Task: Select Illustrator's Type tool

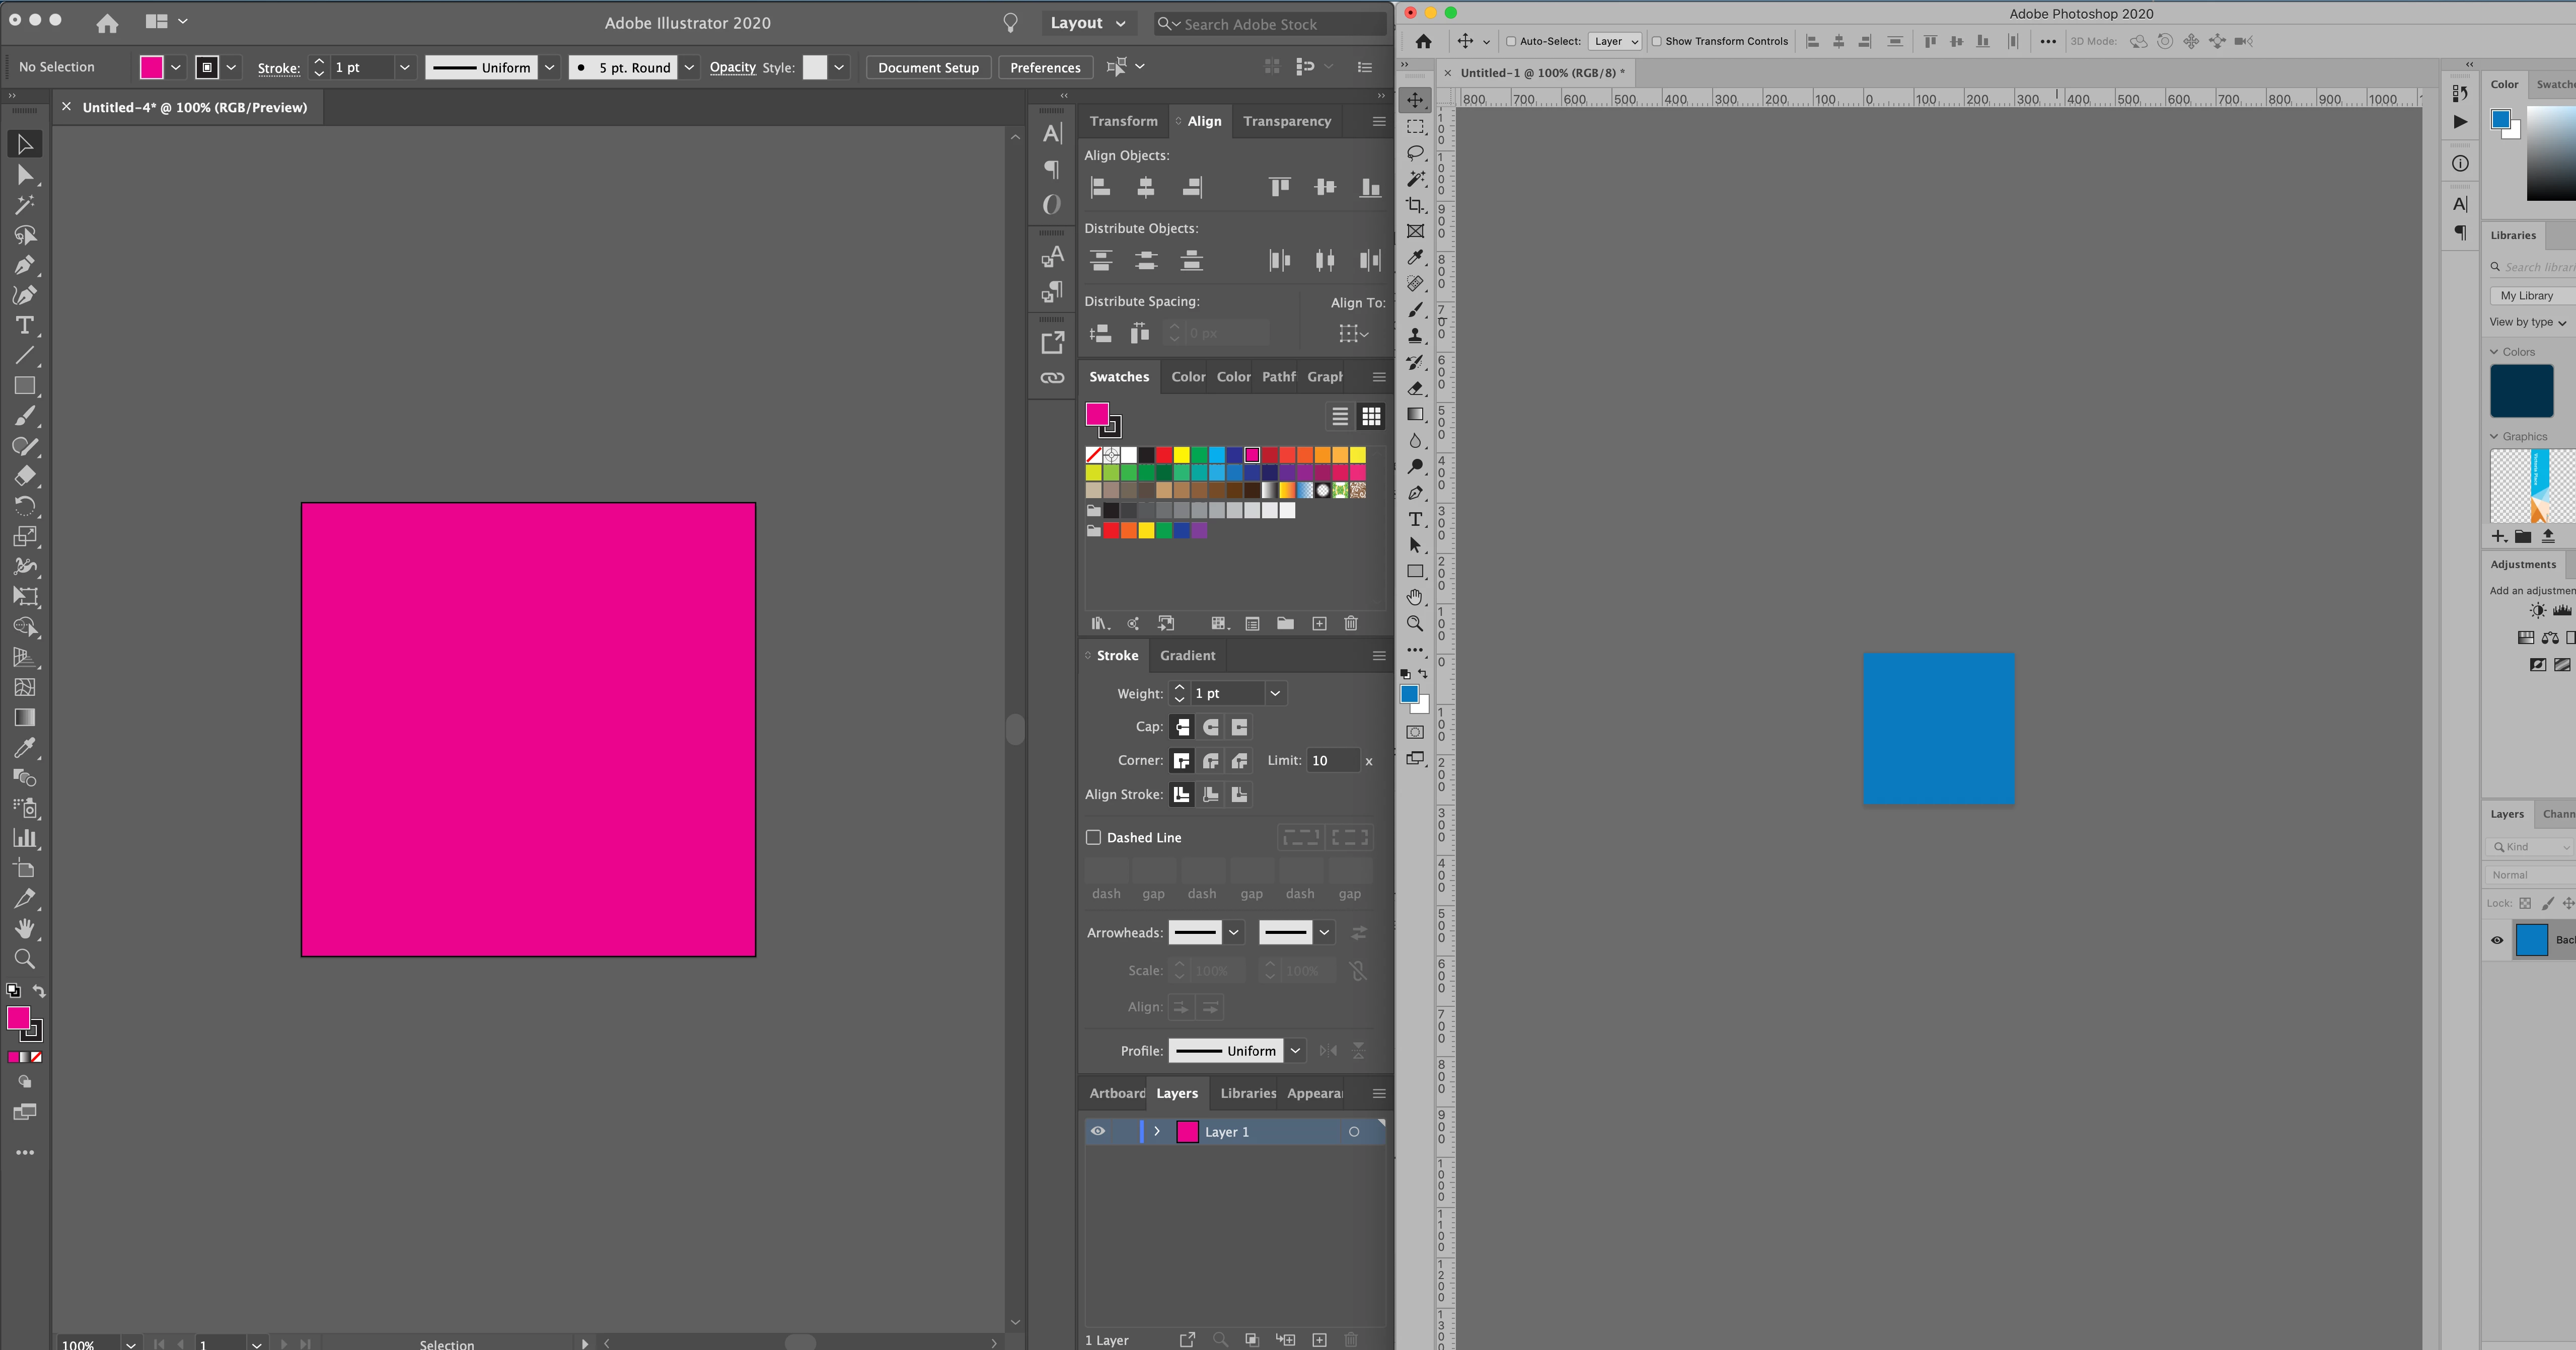Action: [x=24, y=326]
